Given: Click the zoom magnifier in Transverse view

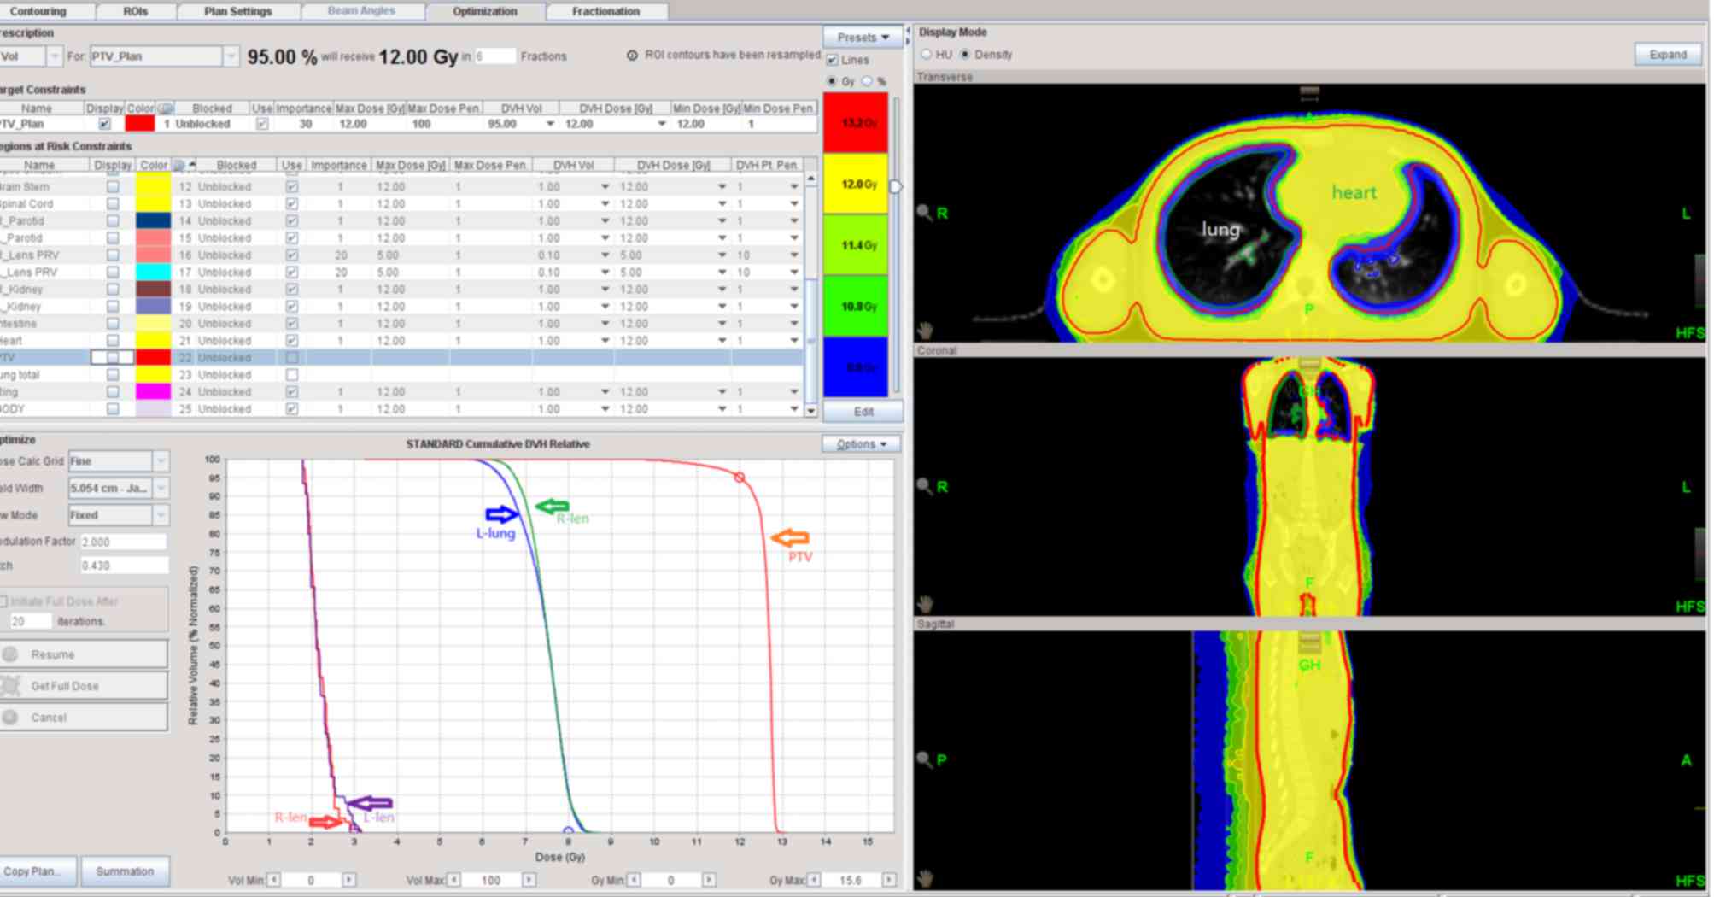Looking at the screenshot, I should (924, 212).
